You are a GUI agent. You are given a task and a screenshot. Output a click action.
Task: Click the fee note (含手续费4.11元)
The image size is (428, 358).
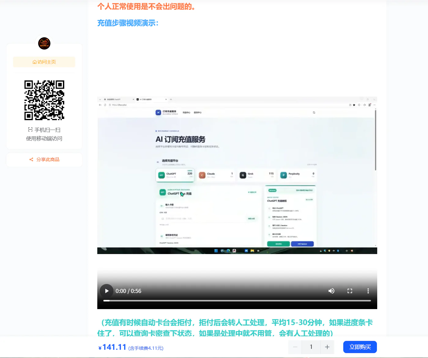(146, 348)
